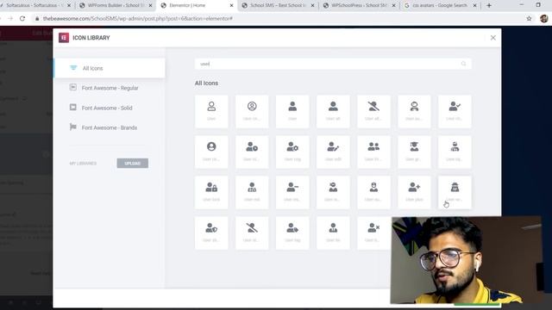Close the Elementor | Home tab
Screen dimensions: 552x310
coord(231,6)
